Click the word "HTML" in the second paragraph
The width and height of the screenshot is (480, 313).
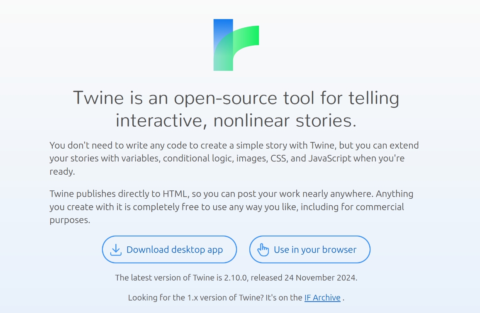click(174, 194)
